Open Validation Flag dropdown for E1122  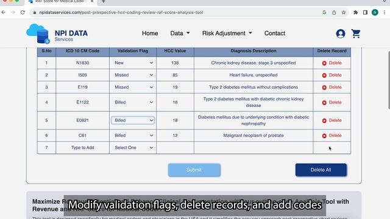133,102
